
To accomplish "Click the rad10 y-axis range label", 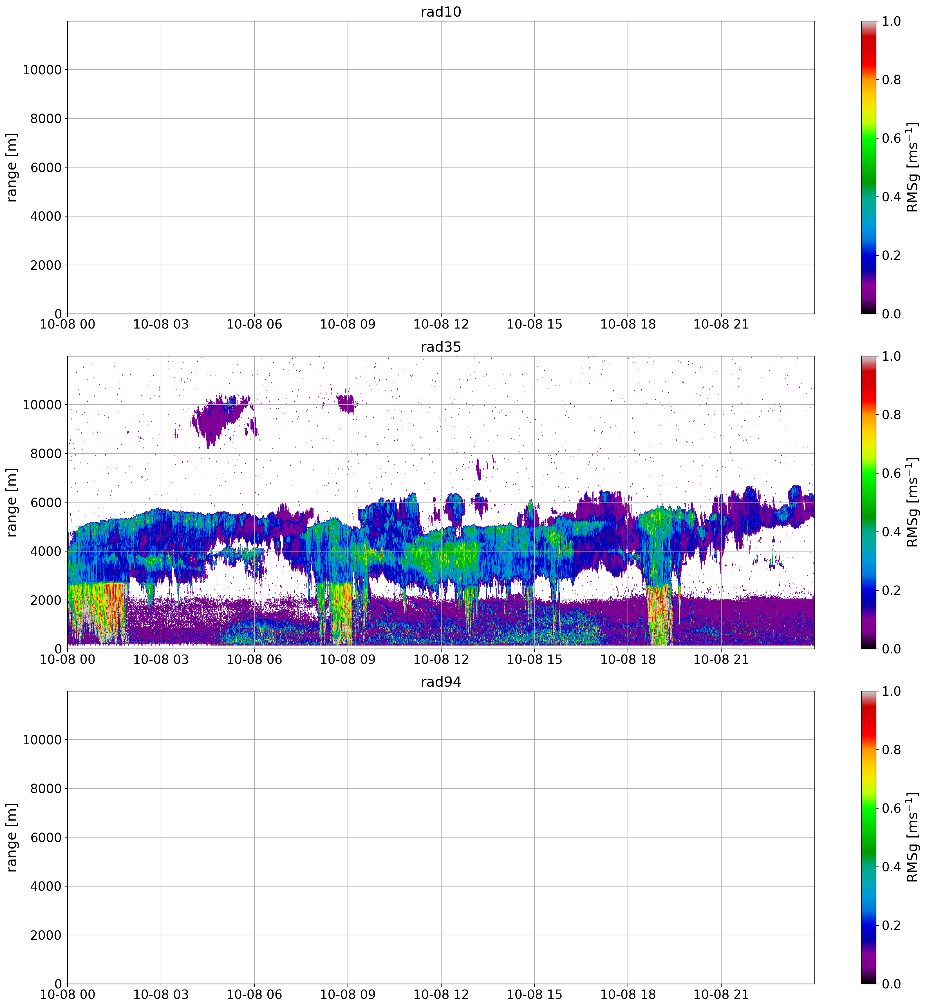I will (x=12, y=167).
